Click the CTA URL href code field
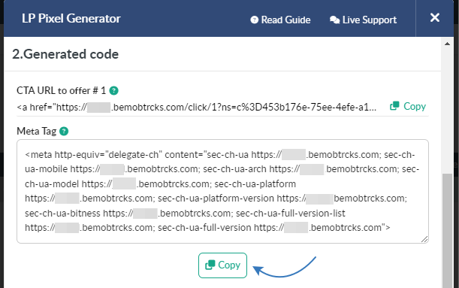 197,108
